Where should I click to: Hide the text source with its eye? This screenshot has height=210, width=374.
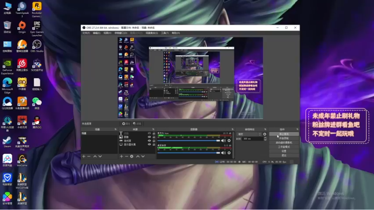click(149, 133)
